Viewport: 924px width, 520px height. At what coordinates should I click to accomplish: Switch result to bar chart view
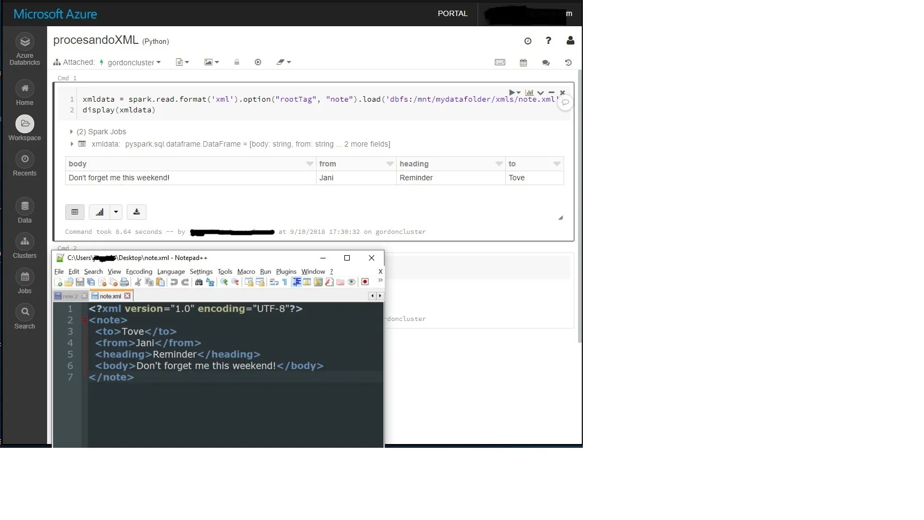point(99,212)
